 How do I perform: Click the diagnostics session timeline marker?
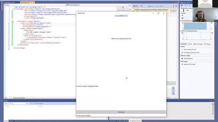[x=184, y=11]
